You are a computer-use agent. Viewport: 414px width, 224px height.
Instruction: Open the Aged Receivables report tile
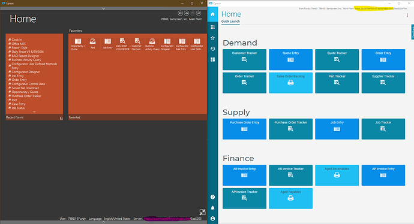click(337, 175)
